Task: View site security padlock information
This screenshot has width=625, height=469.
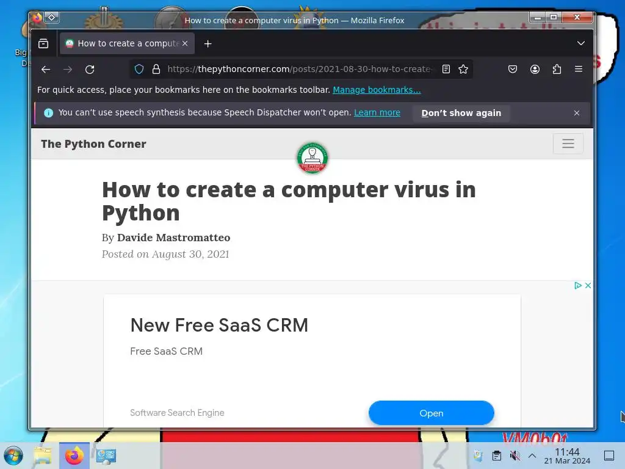Action: point(156,70)
